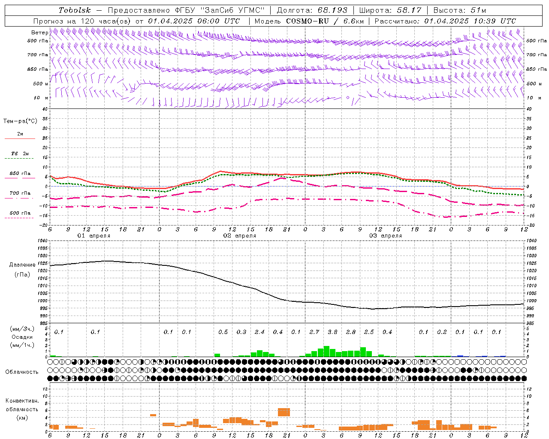Screen dimensions: 549x439
Task: Click the Ветер wind panel label
Action: [39, 33]
